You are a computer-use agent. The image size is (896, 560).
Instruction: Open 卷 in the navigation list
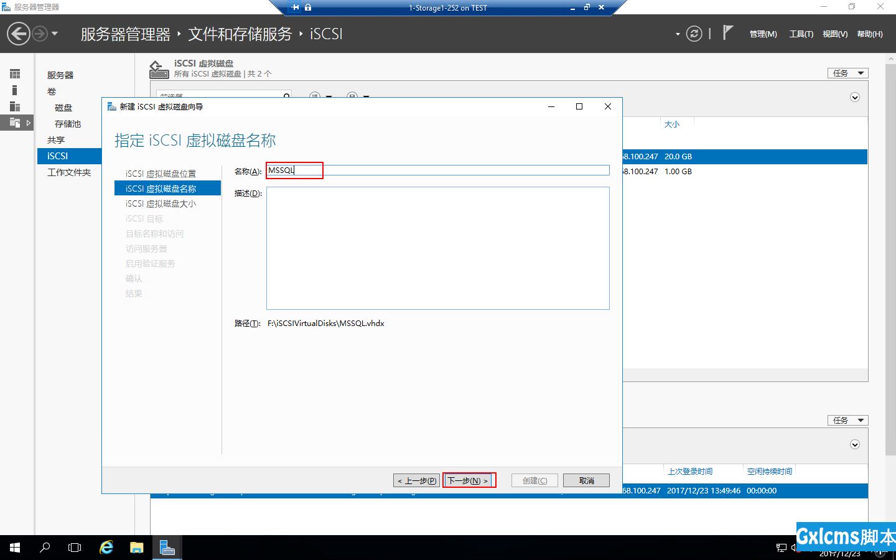point(52,91)
